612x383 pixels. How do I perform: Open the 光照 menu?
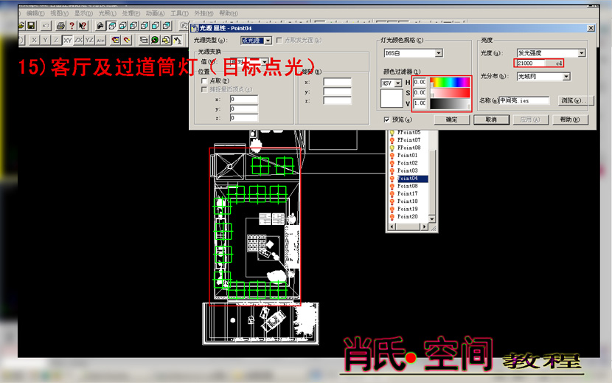pos(108,13)
